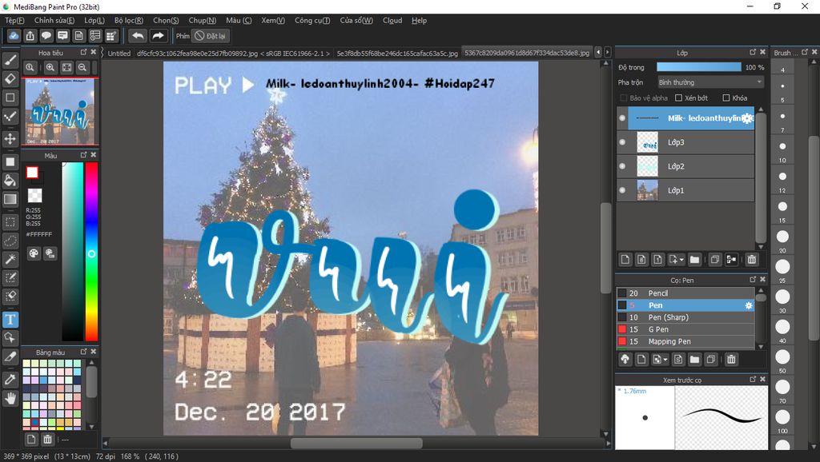Screen dimensions: 820x462
Task: Click new folder icon in layer panel
Action: point(694,260)
